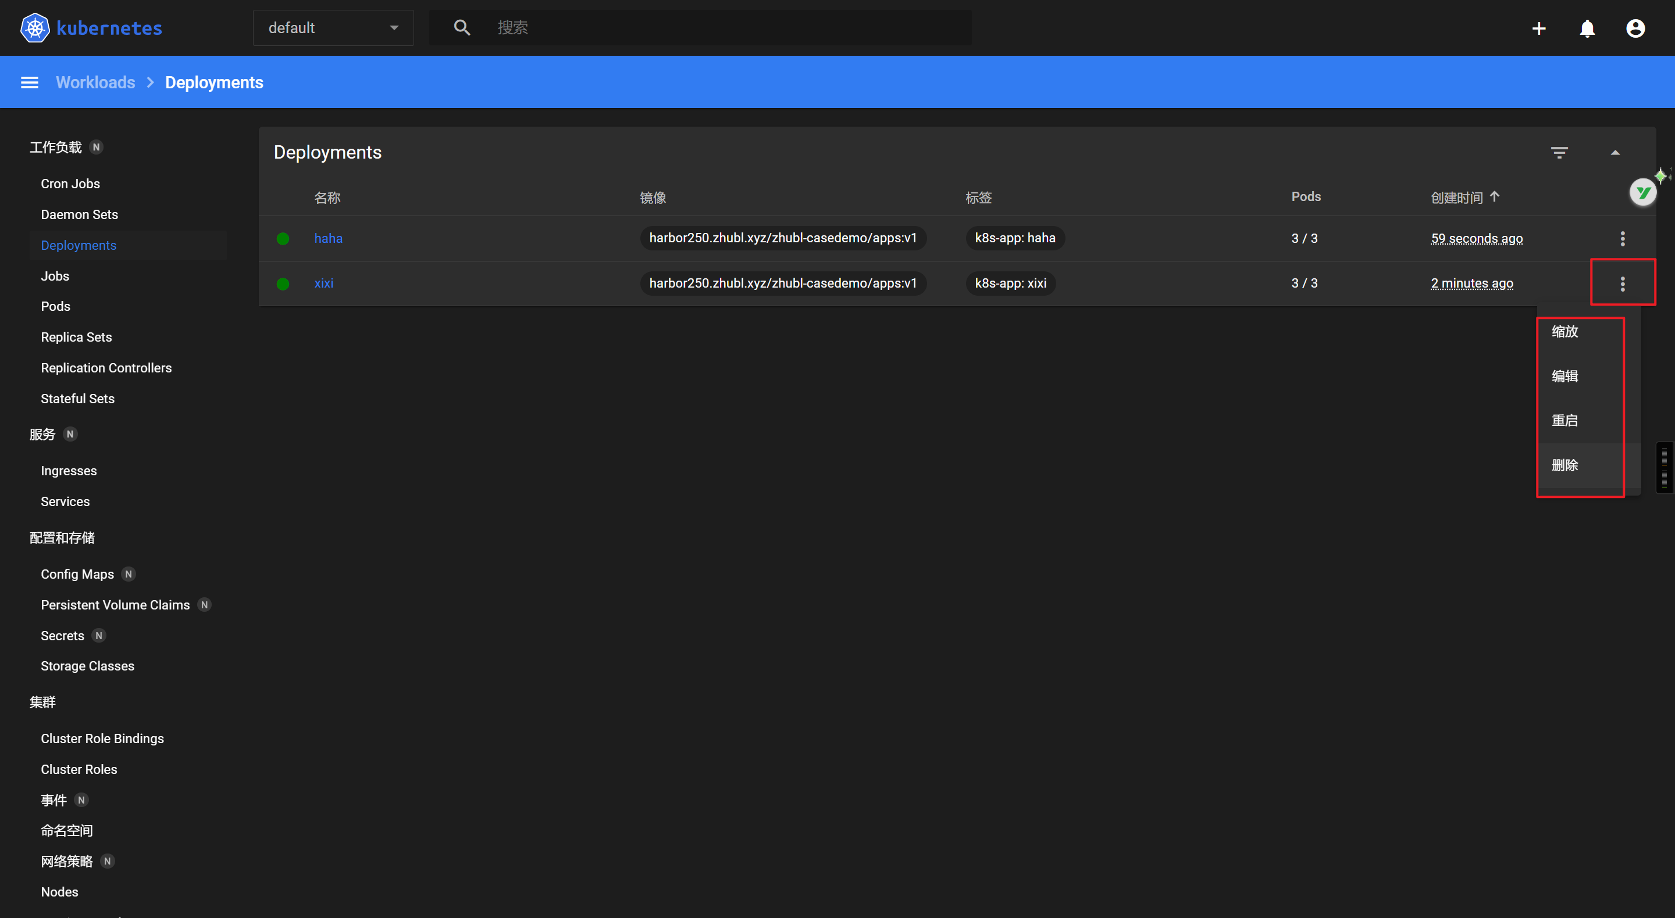Click the Kubernetes logo icon

click(34, 28)
